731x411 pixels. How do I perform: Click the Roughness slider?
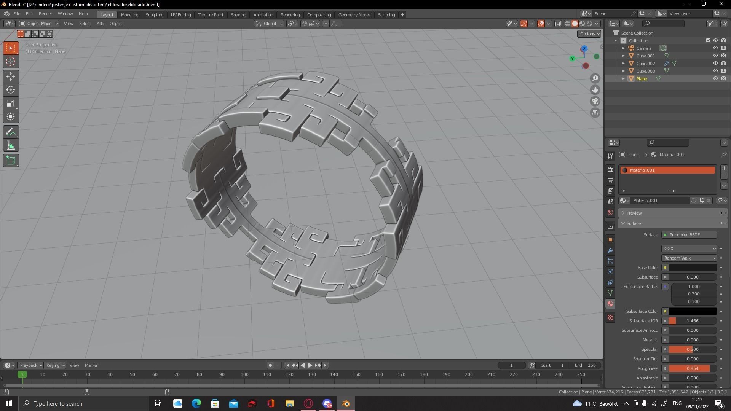(692, 368)
